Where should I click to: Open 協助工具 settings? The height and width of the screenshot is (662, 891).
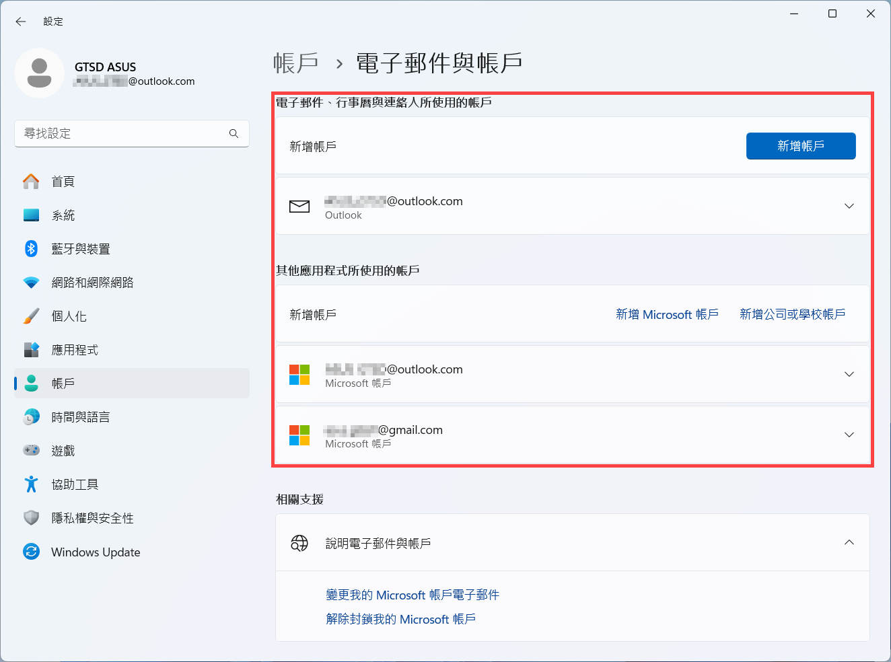pos(132,484)
